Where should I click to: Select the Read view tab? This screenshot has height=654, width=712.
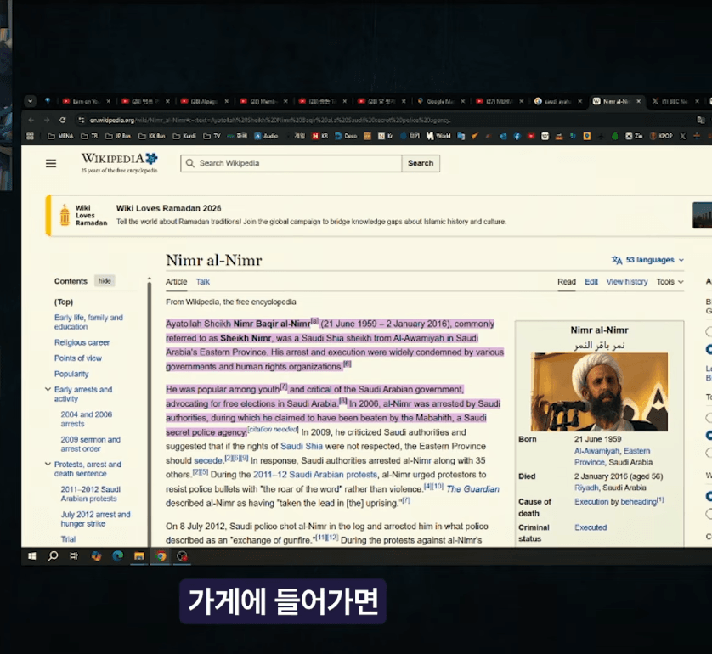point(566,282)
